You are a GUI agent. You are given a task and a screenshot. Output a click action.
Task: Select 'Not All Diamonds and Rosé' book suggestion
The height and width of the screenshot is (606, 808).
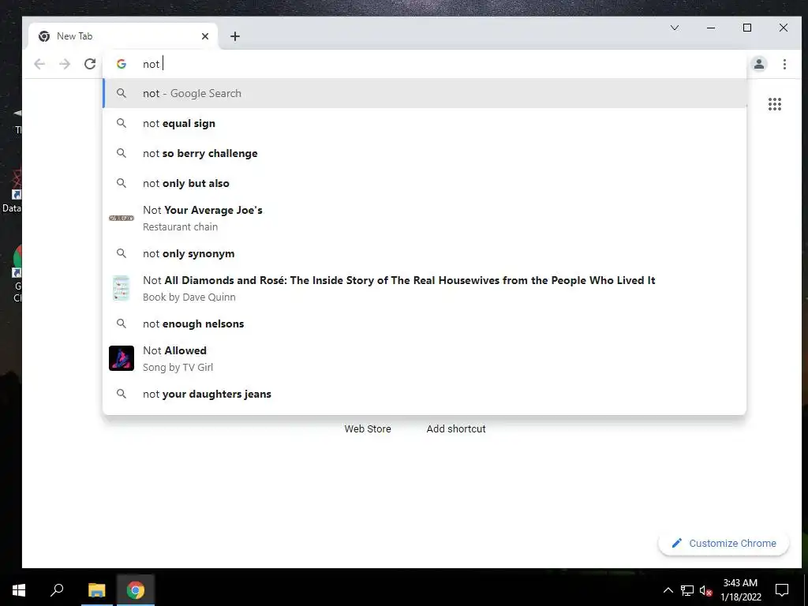(x=425, y=288)
